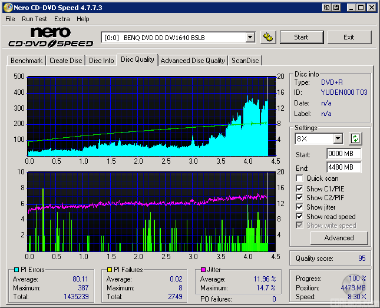Click the yellow PI Failures legend square

point(110,270)
